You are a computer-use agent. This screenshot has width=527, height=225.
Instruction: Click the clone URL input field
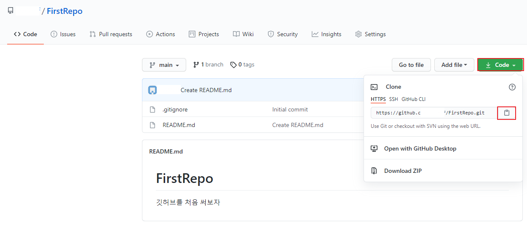(x=434, y=113)
